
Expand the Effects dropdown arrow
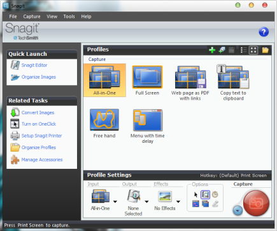pos(178,202)
